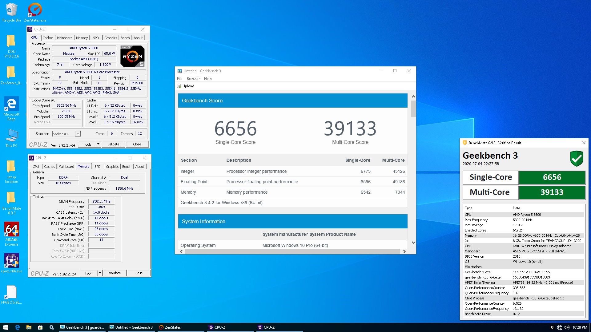591x332 pixels.
Task: Click Validate in the bottom CPU-Z window
Action: coord(115,273)
